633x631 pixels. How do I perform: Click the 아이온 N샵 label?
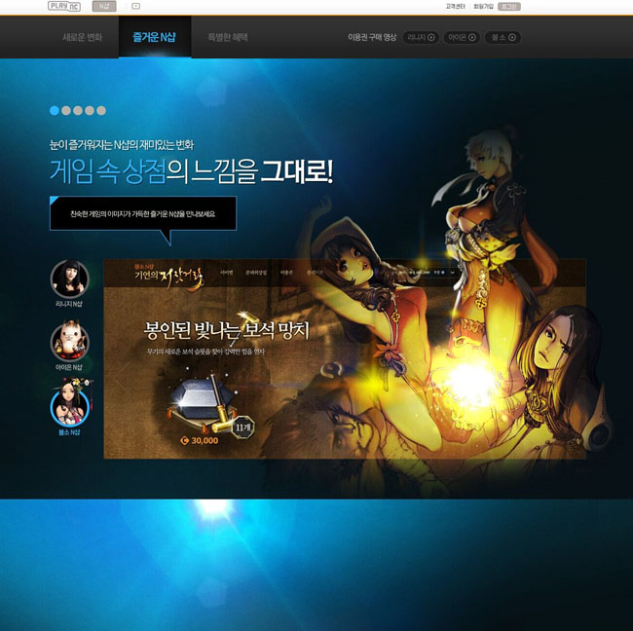tap(69, 367)
